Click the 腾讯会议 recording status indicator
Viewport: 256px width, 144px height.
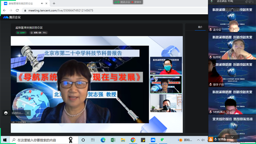click(128, 2)
